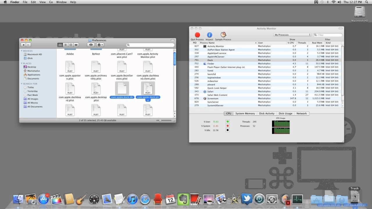Click the Finder forward arrow button
Image resolution: width=372 pixels, height=209 pixels.
coord(28,45)
